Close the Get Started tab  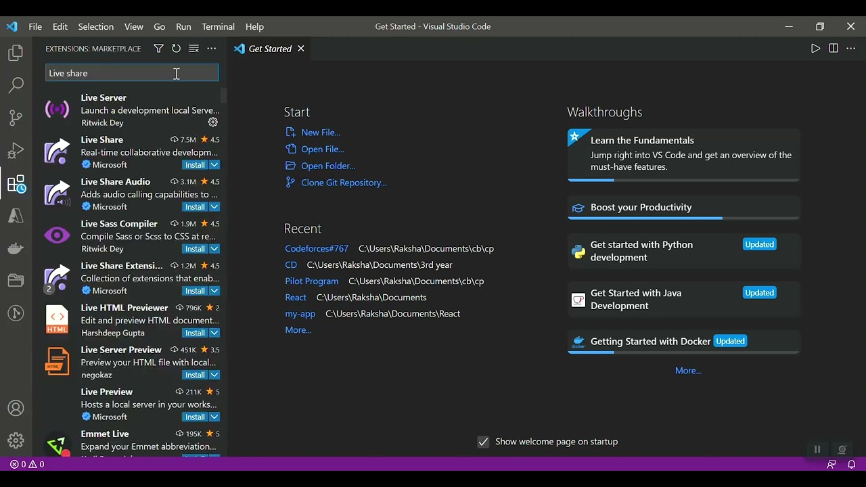(300, 49)
